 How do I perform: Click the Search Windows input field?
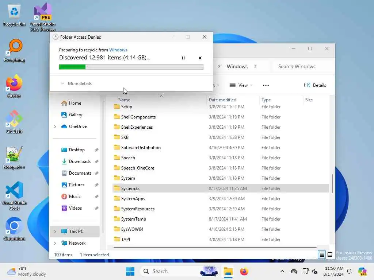point(303,66)
